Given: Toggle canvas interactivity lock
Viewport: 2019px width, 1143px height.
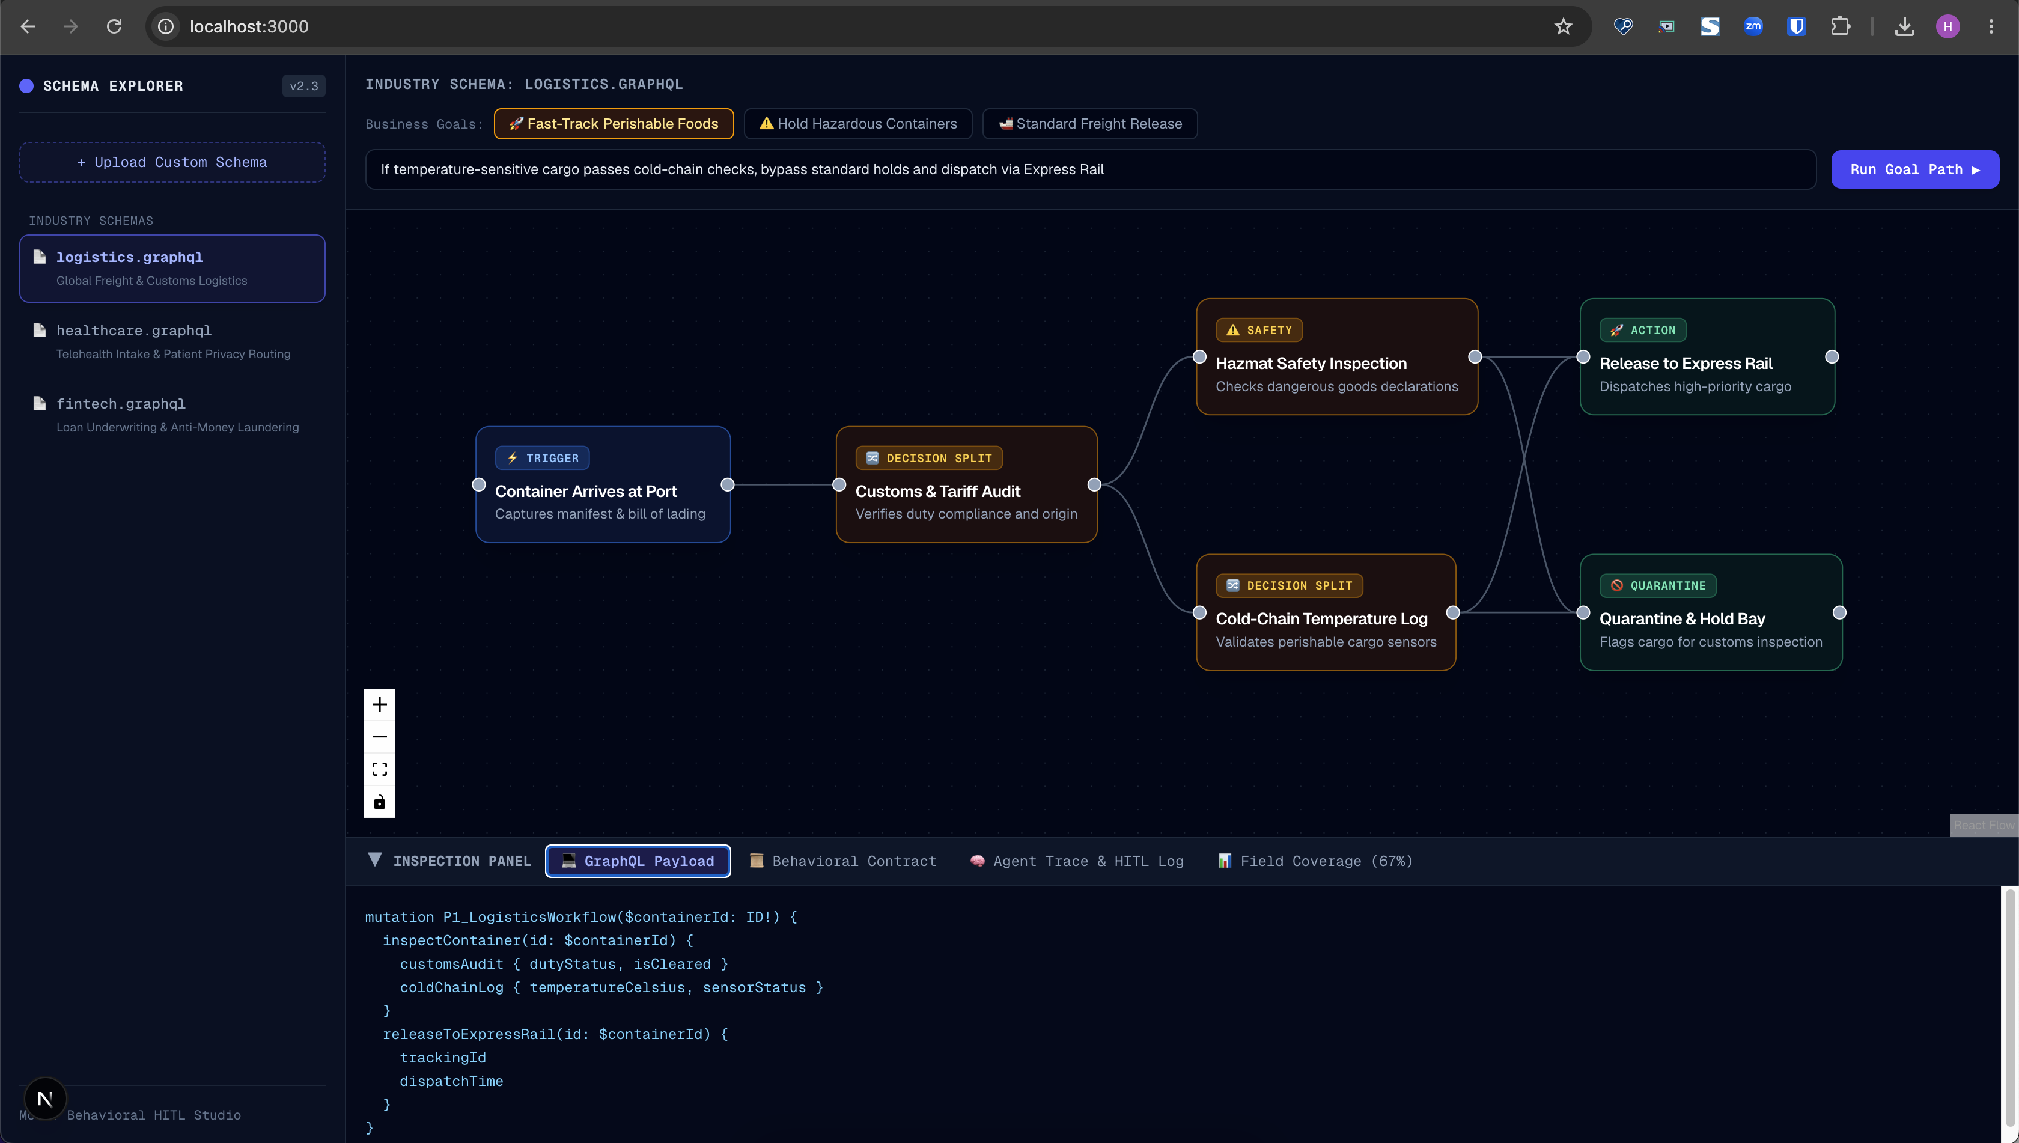Looking at the screenshot, I should point(379,802).
